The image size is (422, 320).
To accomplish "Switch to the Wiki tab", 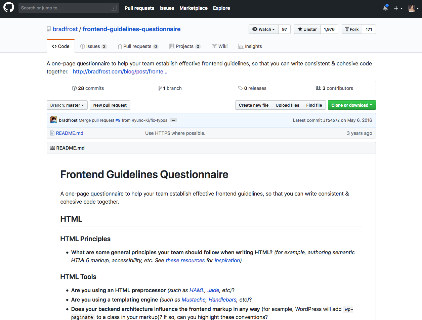I will point(220,46).
